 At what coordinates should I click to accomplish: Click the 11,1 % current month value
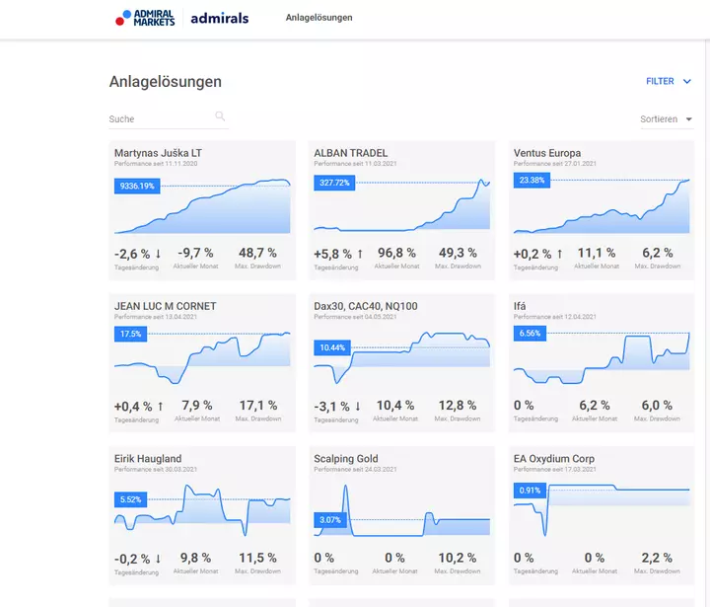[597, 253]
